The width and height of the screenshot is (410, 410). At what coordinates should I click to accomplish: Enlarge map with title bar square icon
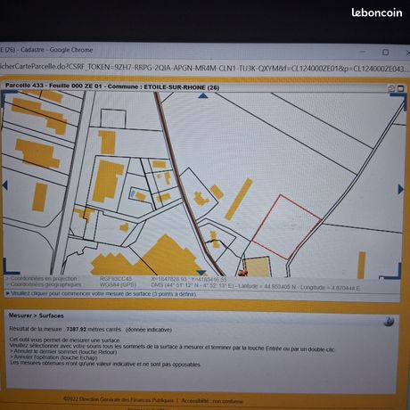[x=400, y=88]
